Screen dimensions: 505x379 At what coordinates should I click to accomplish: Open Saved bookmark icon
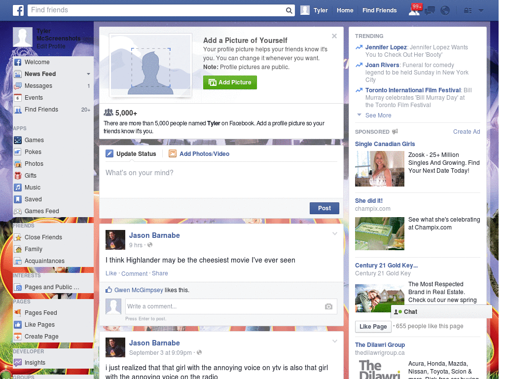coord(18,199)
